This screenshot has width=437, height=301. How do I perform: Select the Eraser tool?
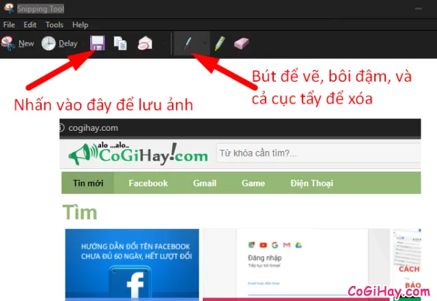click(241, 44)
